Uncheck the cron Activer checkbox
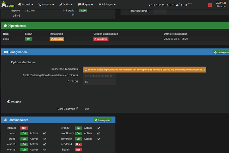Viewport: 229px width, 153px height. 44,133
